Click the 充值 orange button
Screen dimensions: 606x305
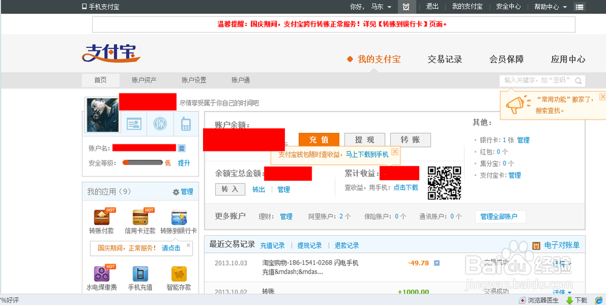click(319, 140)
